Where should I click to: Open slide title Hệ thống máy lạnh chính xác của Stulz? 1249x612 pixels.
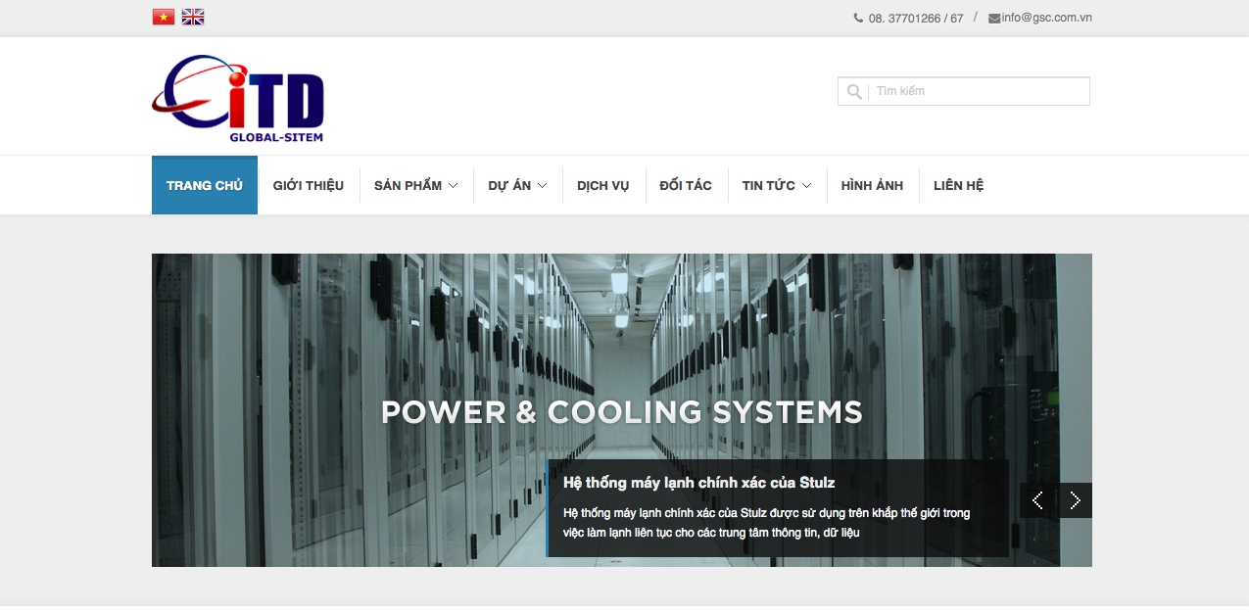coord(699,483)
